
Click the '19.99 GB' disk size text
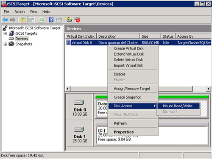[x=80, y=114]
